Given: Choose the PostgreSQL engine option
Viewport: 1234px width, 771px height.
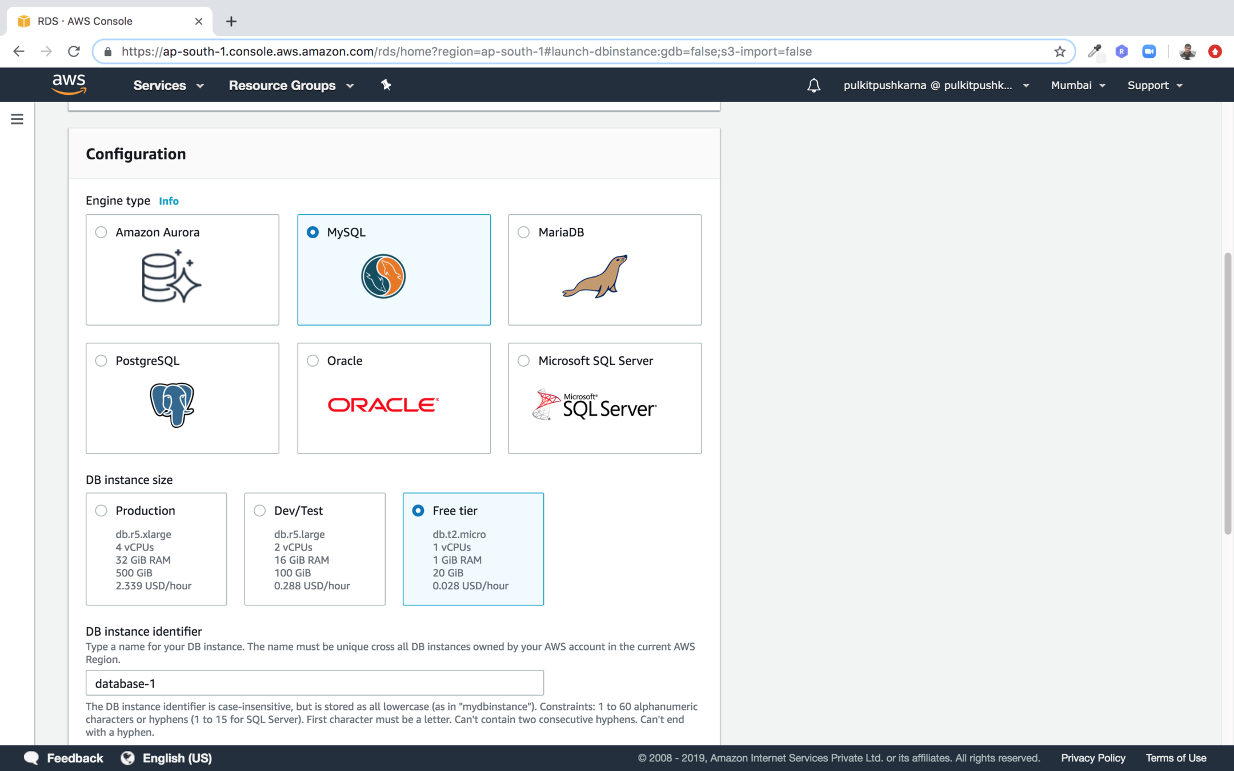Looking at the screenshot, I should pos(101,360).
